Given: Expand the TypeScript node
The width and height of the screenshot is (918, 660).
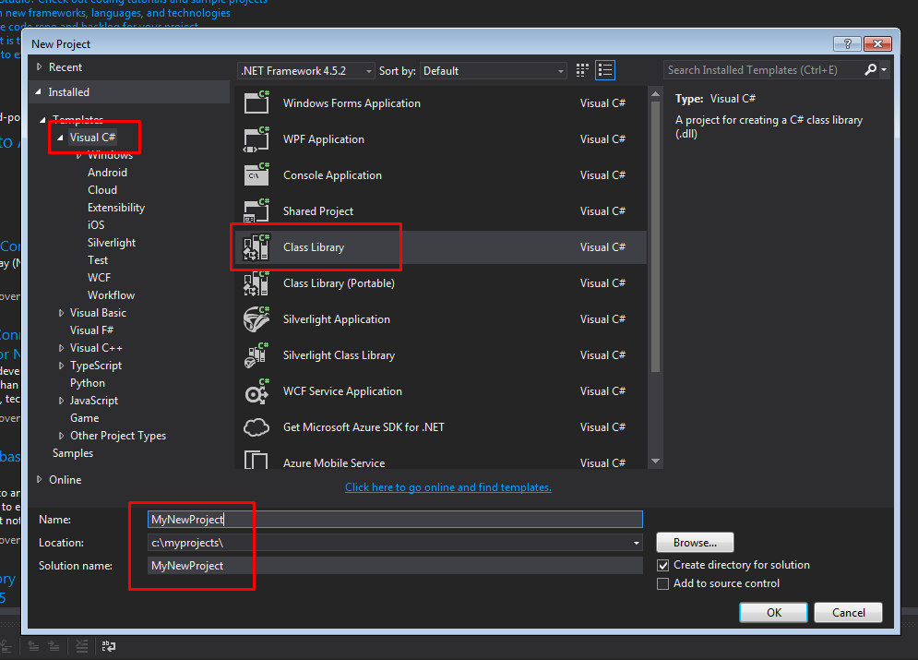Looking at the screenshot, I should [61, 366].
